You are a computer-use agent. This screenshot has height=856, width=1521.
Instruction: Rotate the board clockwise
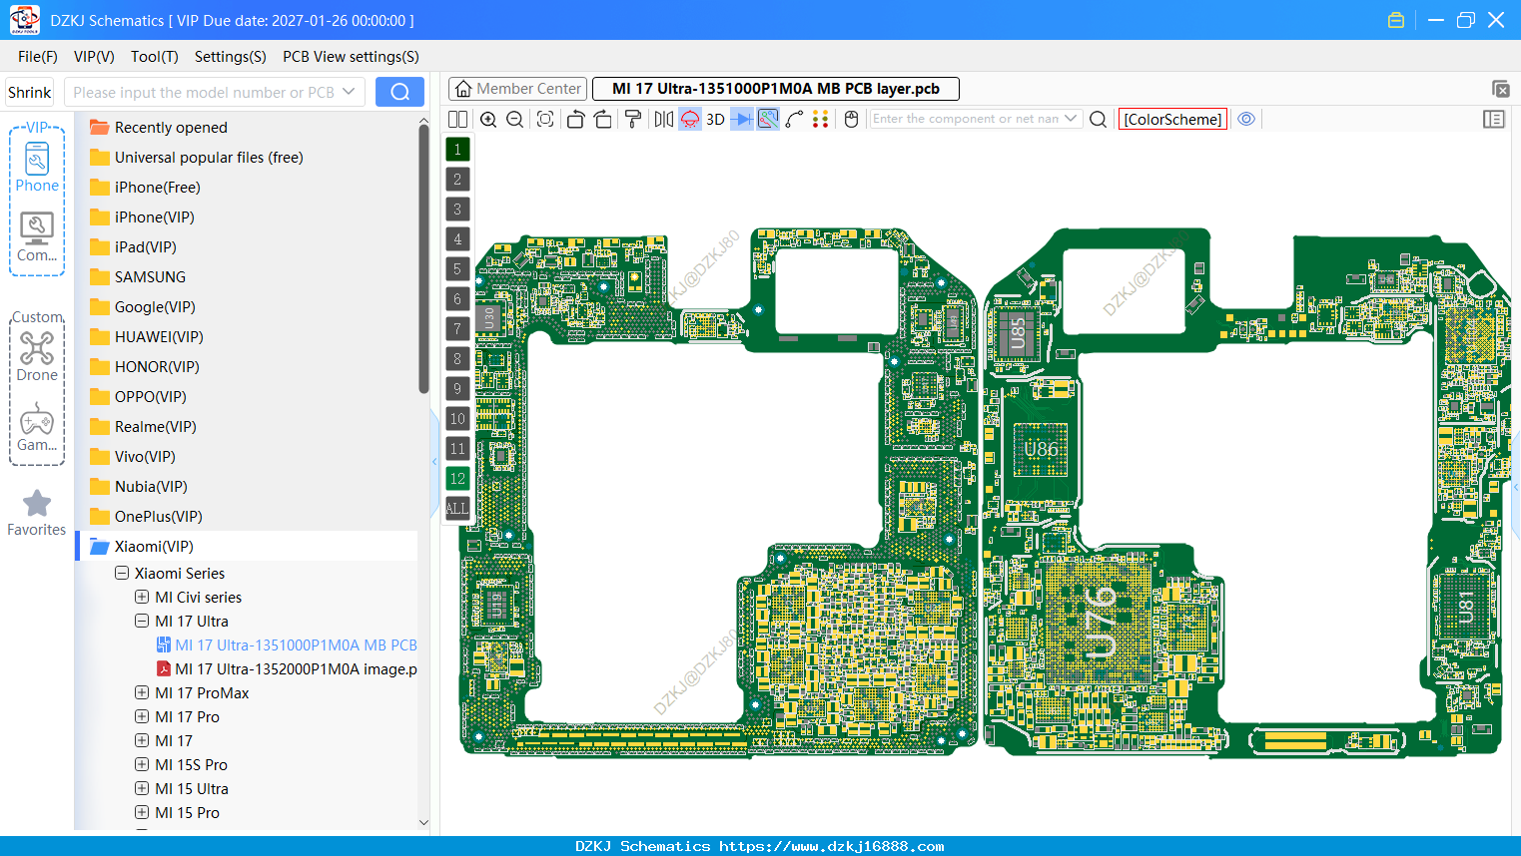coord(603,119)
